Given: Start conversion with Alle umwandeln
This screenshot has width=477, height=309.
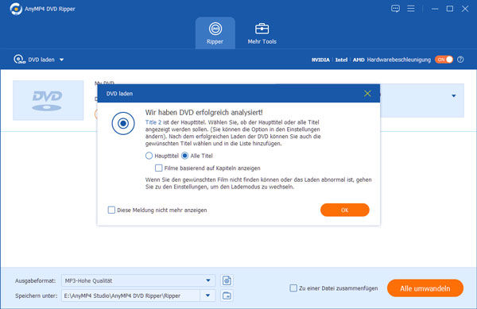Looking at the screenshot, I should [x=425, y=288].
